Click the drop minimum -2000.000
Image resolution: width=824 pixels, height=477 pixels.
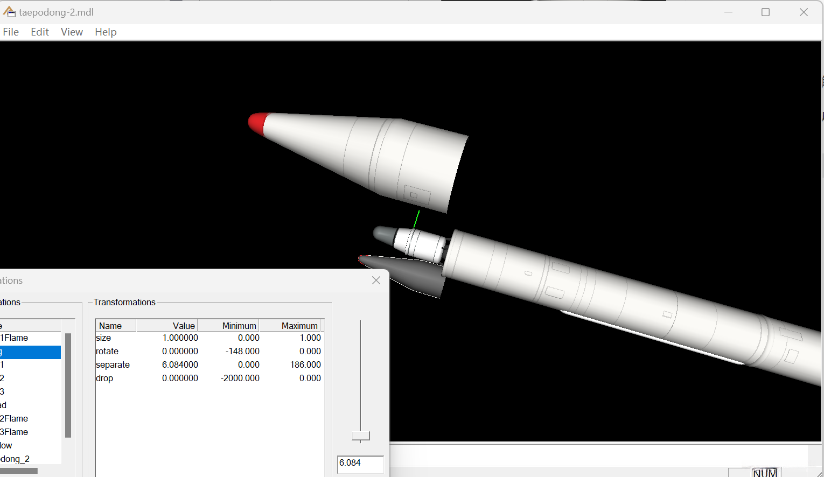[240, 378]
